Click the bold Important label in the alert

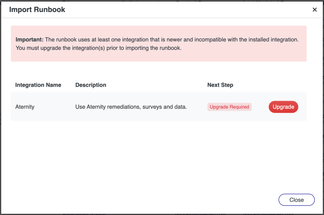30,40
